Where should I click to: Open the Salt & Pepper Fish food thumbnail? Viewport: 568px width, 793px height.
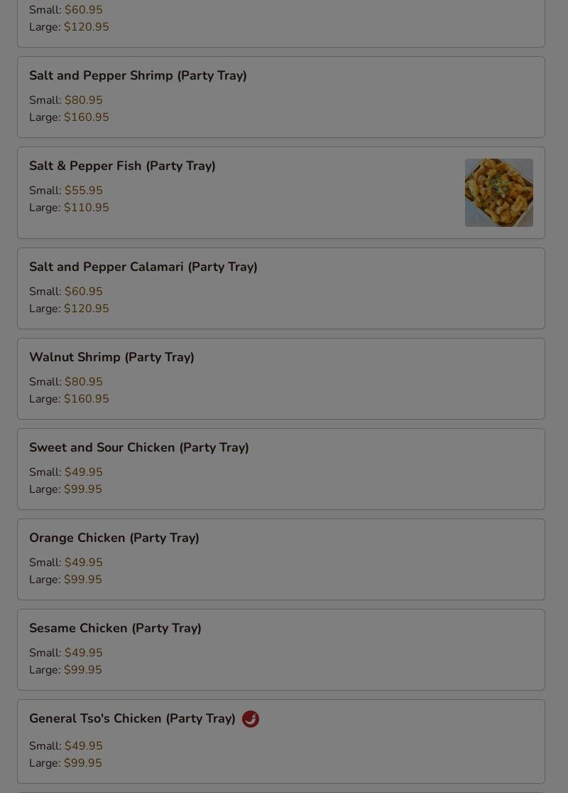point(499,193)
